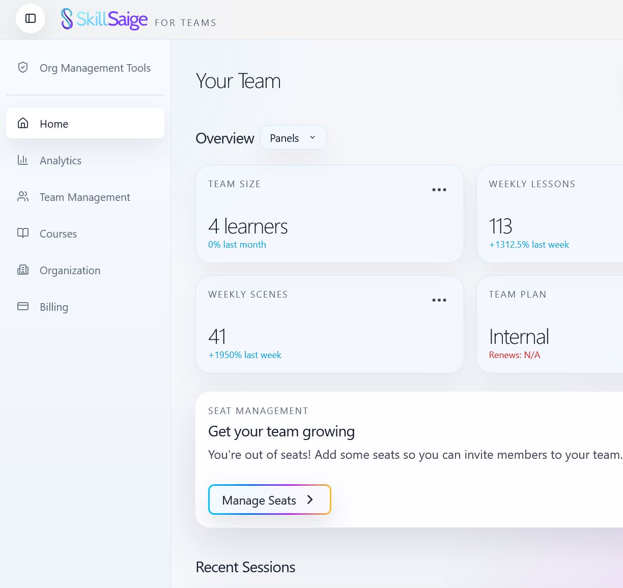Viewport: 623px width, 588px height.
Task: Open the Panels dropdown
Action: click(x=293, y=137)
